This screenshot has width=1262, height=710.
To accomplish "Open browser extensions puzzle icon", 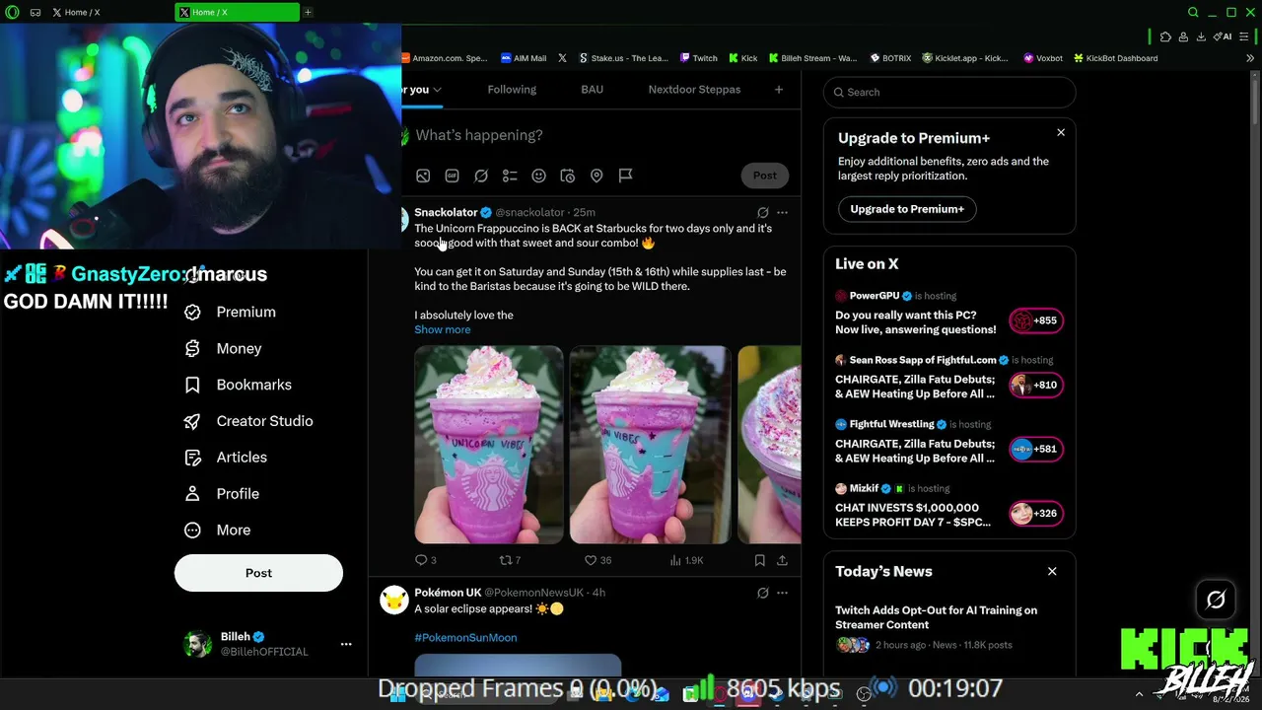I will coord(1165,37).
